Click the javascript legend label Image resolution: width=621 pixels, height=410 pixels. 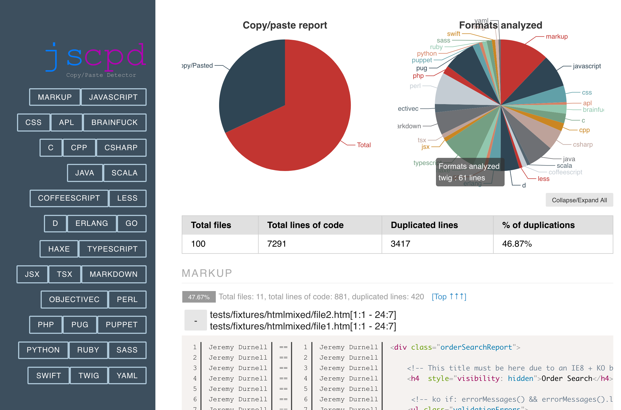tap(587, 66)
